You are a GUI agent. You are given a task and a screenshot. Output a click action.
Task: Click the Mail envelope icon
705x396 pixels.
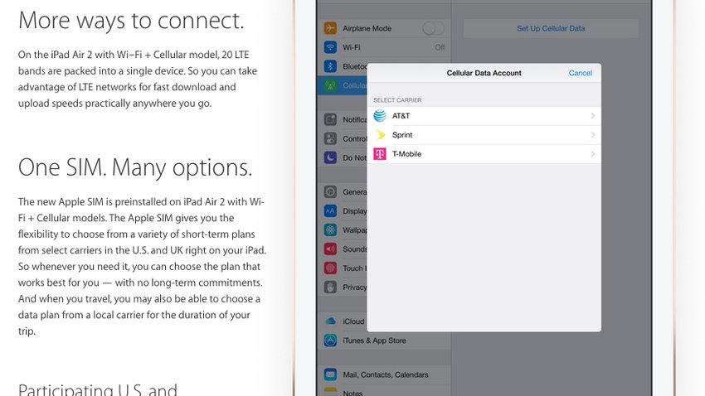(330, 374)
